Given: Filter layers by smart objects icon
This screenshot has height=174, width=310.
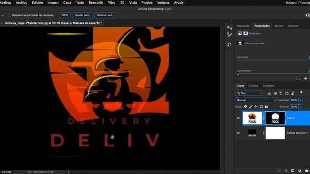Looking at the screenshot, I should pyautogui.click(x=293, y=93).
